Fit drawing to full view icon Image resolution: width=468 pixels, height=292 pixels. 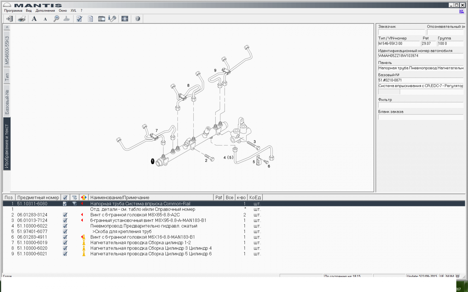pyautogui.click(x=125, y=19)
